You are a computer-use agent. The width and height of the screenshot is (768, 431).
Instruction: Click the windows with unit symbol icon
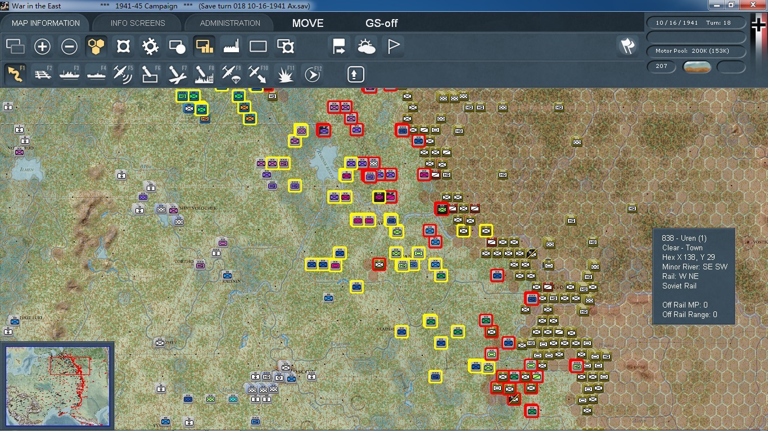tap(285, 47)
